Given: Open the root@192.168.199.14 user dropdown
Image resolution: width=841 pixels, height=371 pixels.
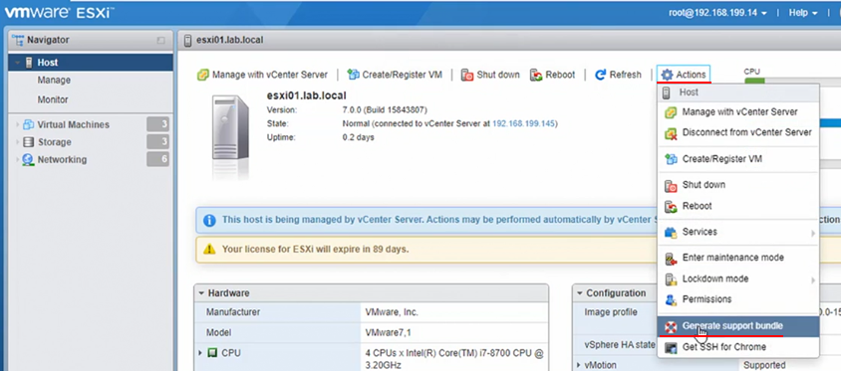Looking at the screenshot, I should [717, 13].
